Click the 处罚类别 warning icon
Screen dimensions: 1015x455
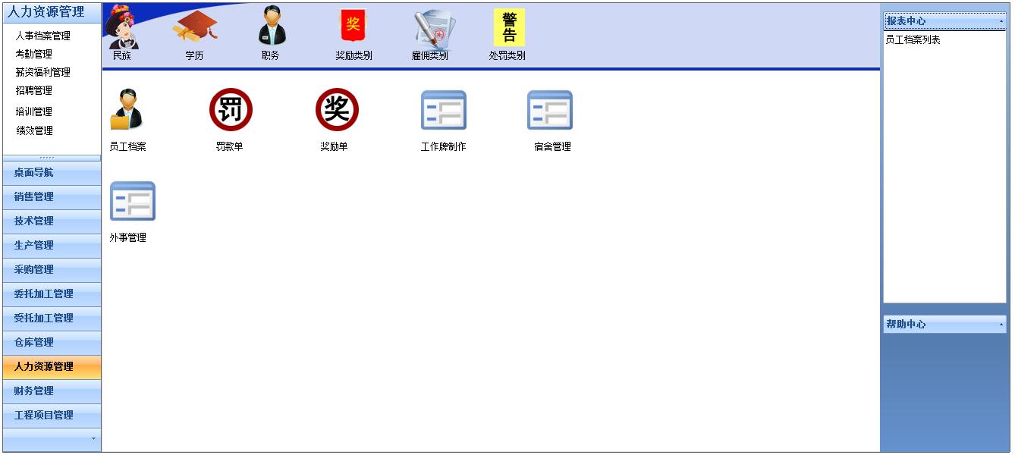pos(508,27)
